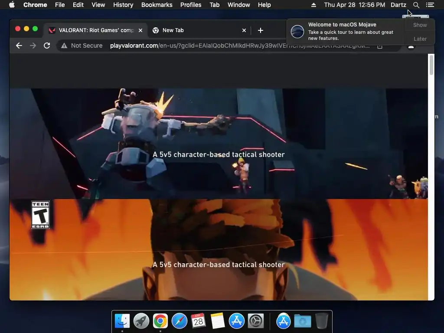The image size is (444, 333).
Task: Click the page vertical scrollbar thumb
Action: coord(431,65)
